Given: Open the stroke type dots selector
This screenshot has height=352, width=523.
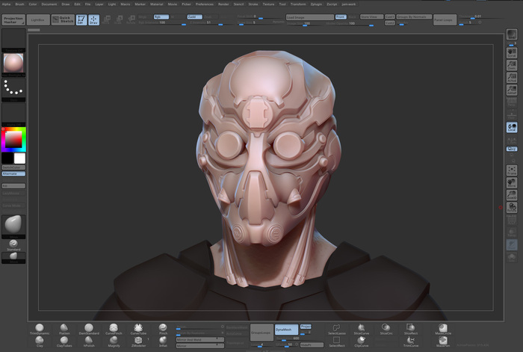Looking at the screenshot, I should pyautogui.click(x=13, y=88).
